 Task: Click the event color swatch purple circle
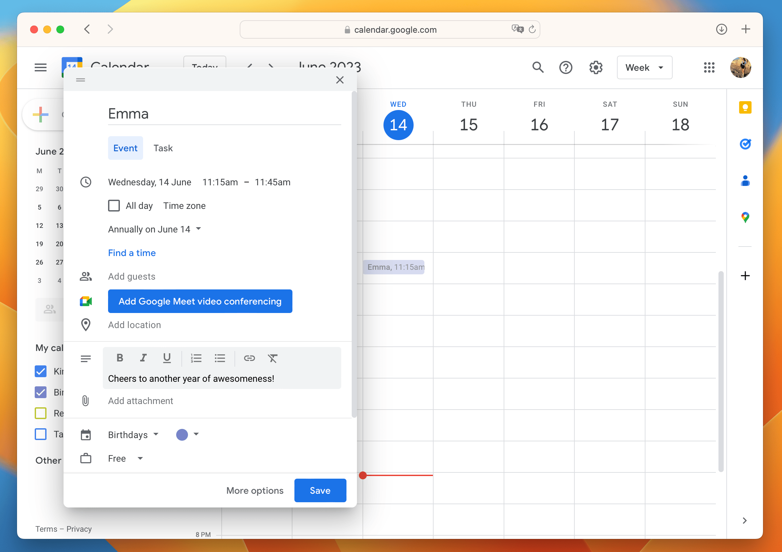[182, 434]
